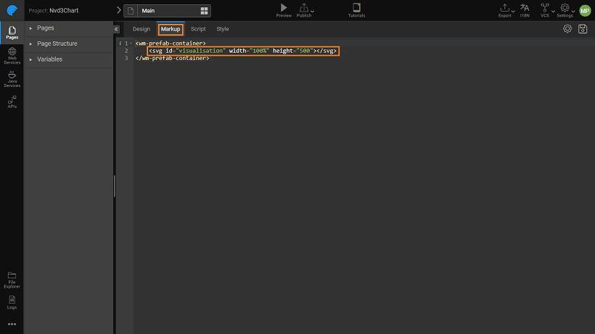Switch to the Script tab
The height and width of the screenshot is (334, 595).
click(198, 29)
